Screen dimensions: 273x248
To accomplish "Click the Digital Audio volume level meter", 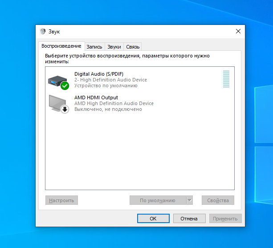I will click(226, 79).
